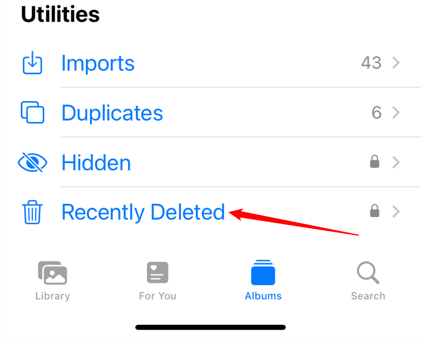Open the Recently Deleted album
Image resolution: width=421 pixels, height=338 pixels.
point(143,212)
